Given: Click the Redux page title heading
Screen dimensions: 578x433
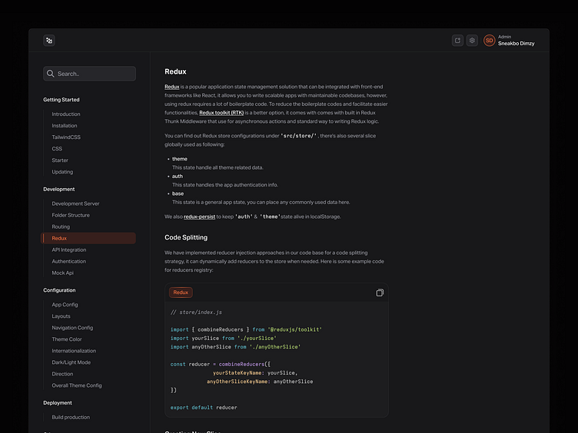Looking at the screenshot, I should click(x=175, y=72).
